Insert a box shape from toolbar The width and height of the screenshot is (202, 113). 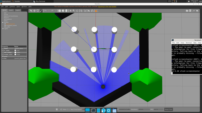pos(60,11)
